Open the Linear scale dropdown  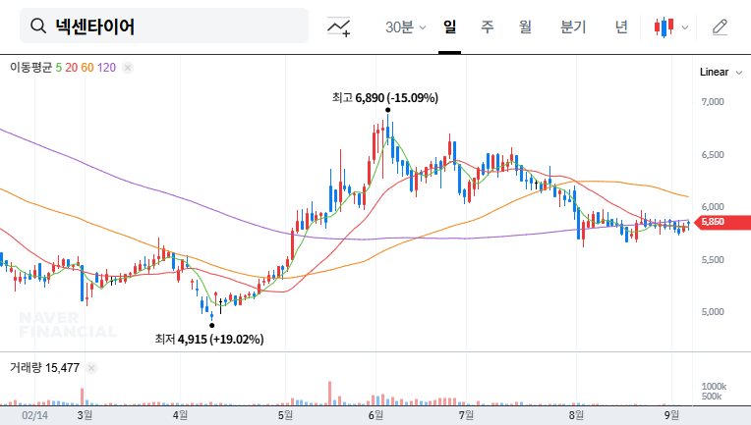tap(721, 73)
